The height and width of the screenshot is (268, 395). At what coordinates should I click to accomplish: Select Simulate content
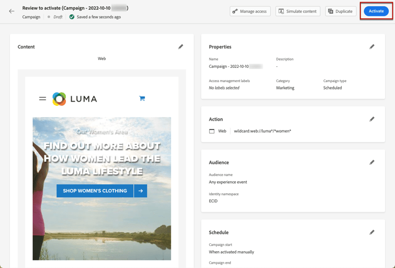click(x=298, y=12)
